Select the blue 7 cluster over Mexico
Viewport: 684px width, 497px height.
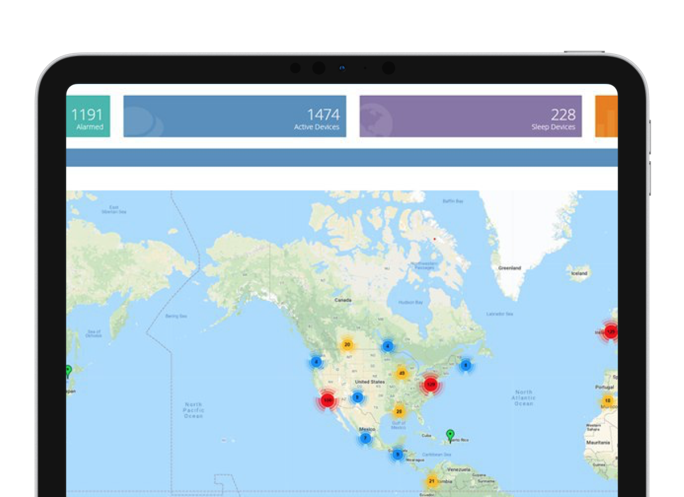365,438
